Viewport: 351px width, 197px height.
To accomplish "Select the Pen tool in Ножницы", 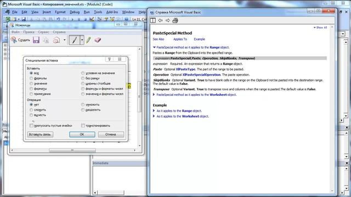I will coord(75,40).
